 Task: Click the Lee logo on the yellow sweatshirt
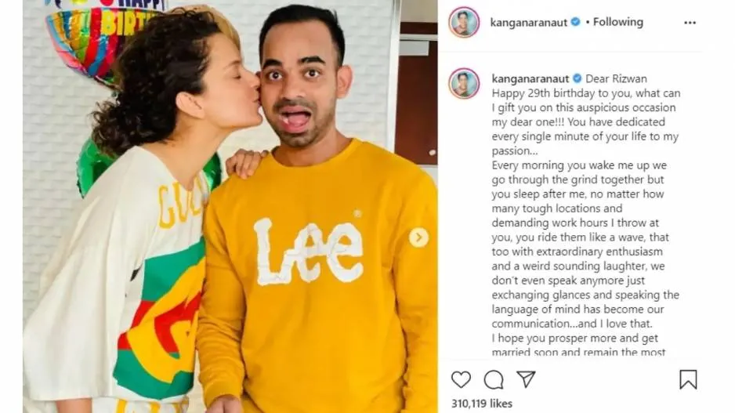308,252
